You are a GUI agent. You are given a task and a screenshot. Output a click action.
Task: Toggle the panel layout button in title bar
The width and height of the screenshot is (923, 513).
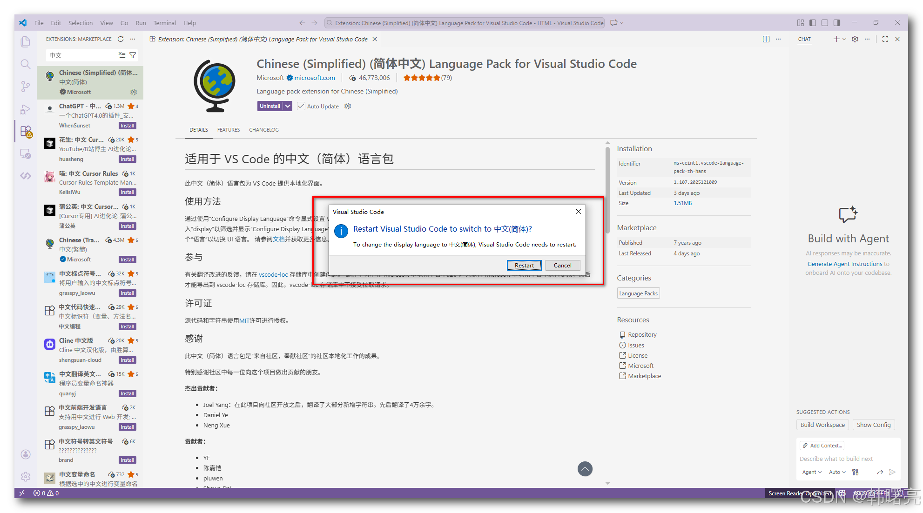[825, 23]
